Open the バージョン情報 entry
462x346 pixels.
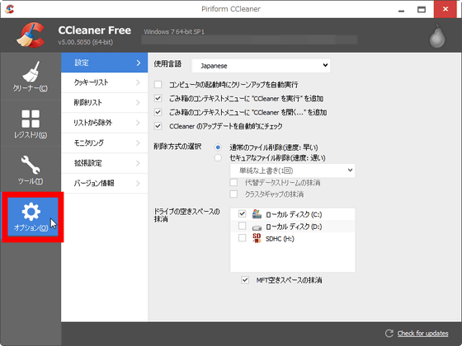(104, 183)
